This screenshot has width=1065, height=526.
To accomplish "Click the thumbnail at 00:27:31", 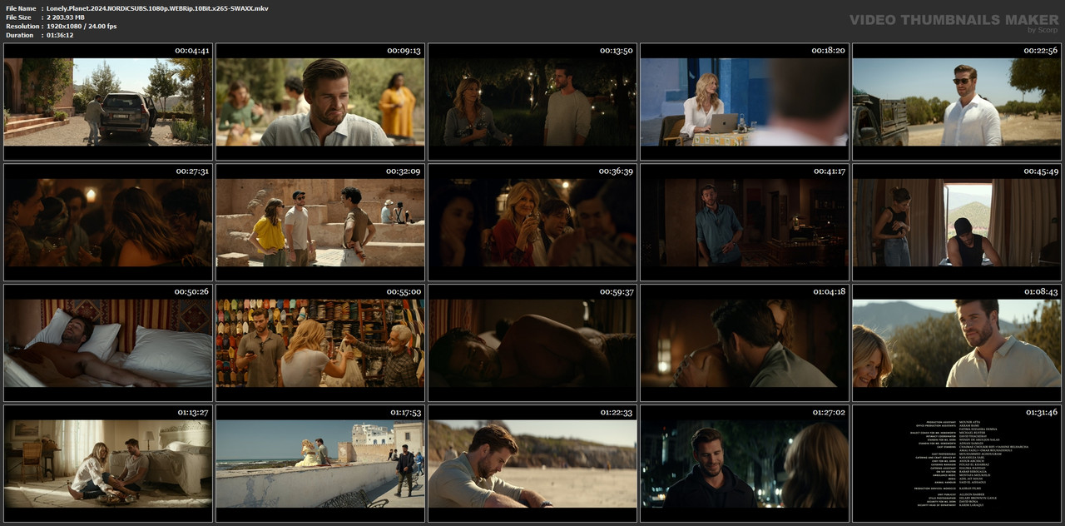I will click(108, 222).
